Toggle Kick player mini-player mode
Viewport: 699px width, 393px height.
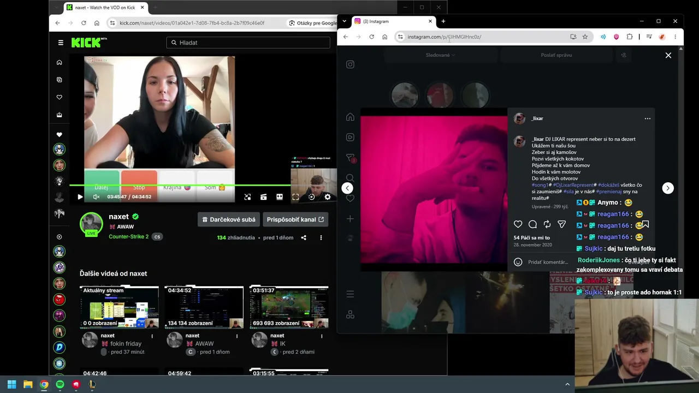pyautogui.click(x=247, y=197)
